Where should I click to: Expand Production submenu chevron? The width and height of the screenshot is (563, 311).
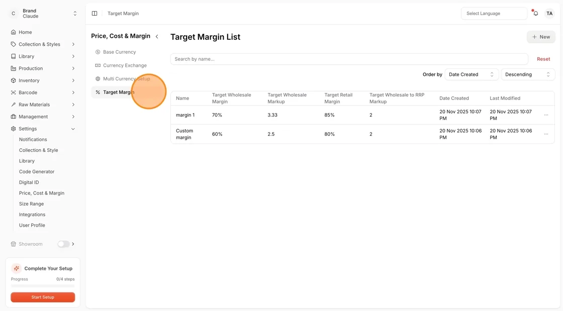pyautogui.click(x=73, y=68)
